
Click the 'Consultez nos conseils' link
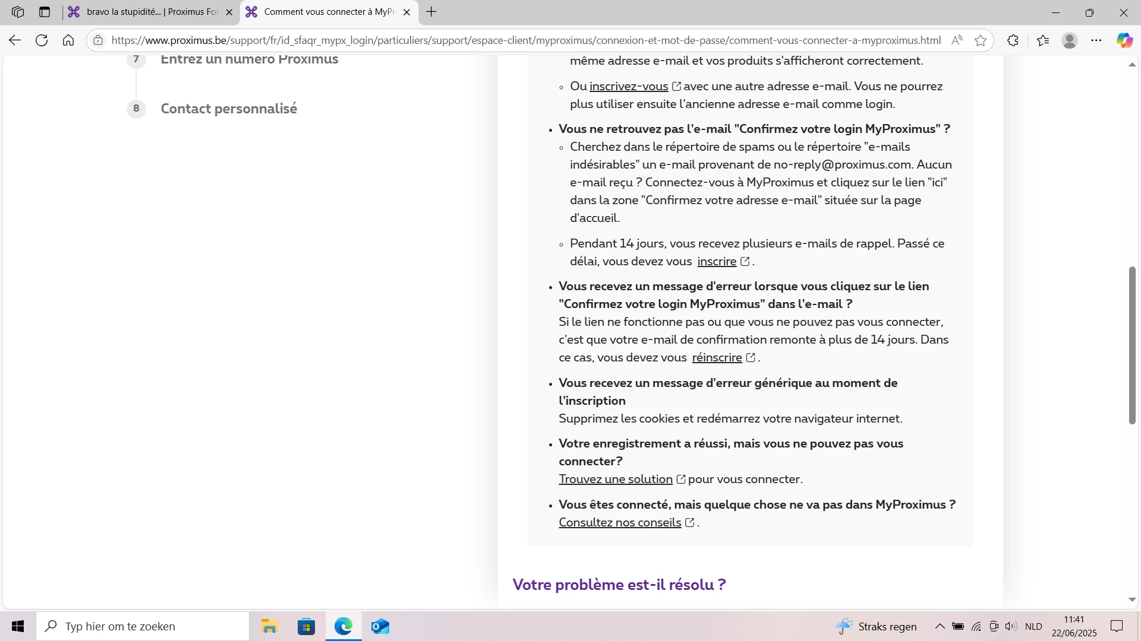[x=620, y=522]
